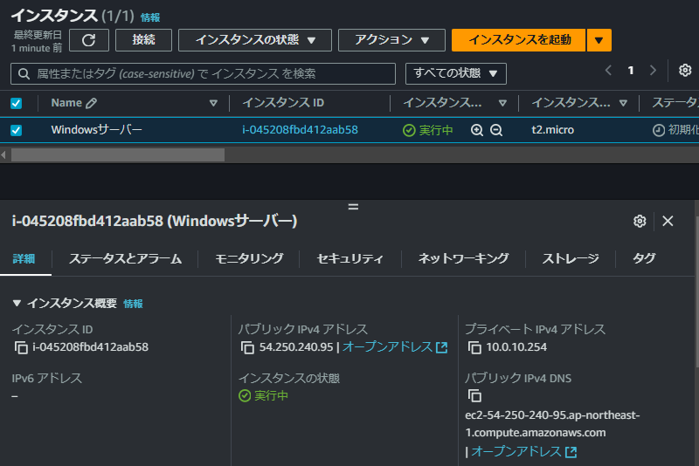This screenshot has height=466, width=699.
Task: Copy the パブリック IPv4 アドレス
Action: pos(247,347)
